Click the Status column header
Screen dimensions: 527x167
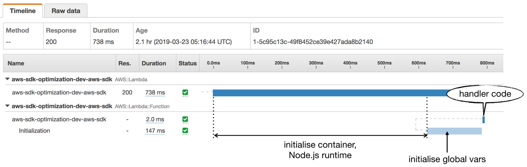pyautogui.click(x=187, y=63)
